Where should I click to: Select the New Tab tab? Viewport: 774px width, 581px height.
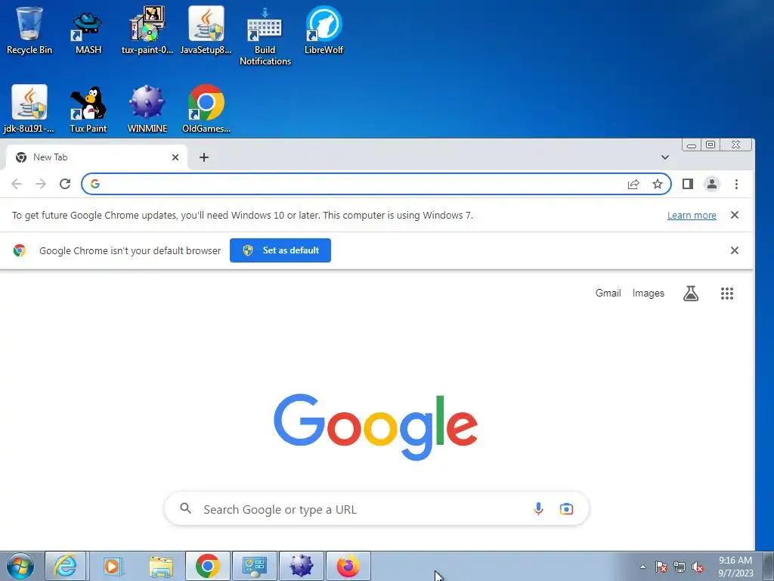96,157
